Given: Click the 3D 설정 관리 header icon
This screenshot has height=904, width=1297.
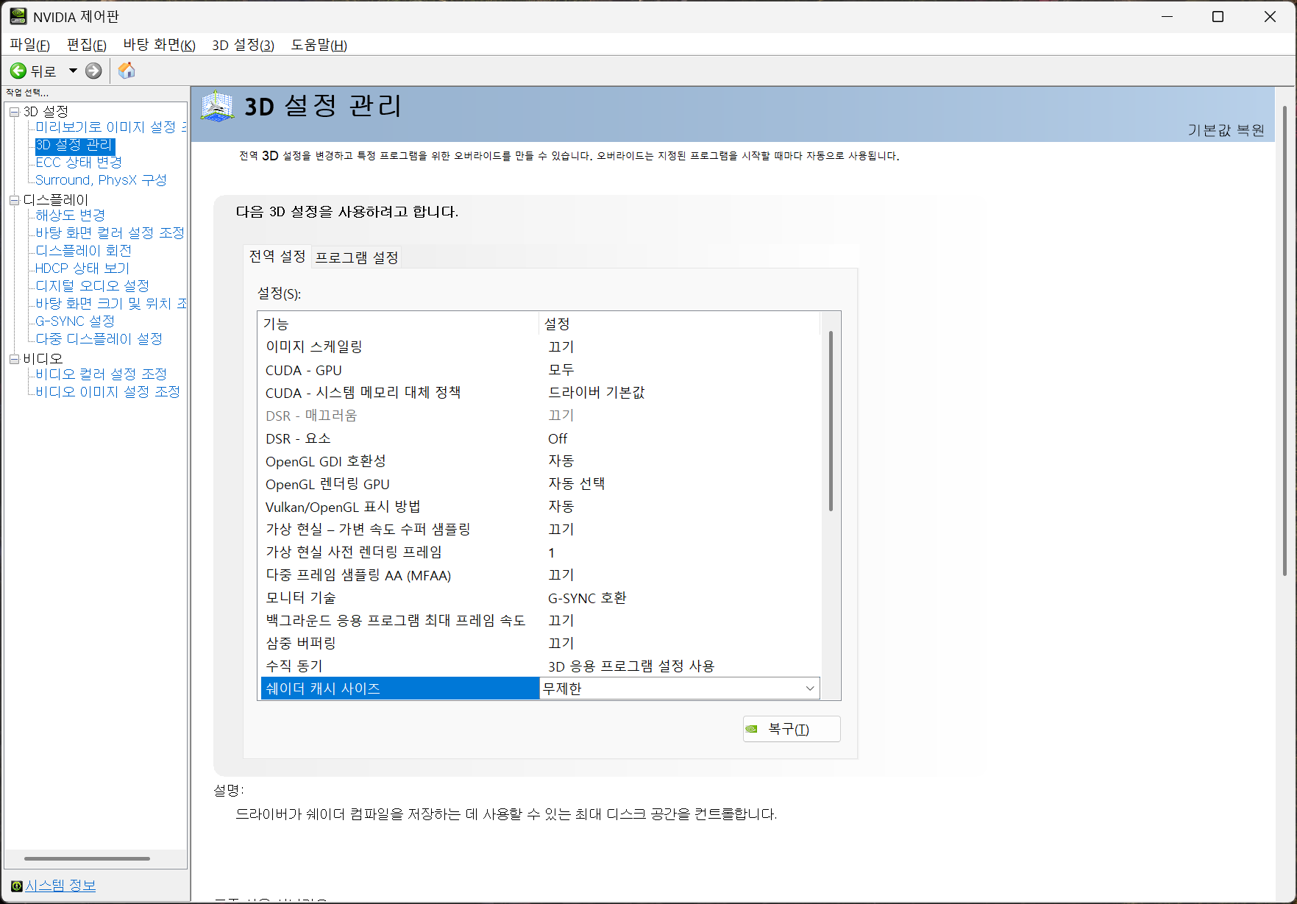Looking at the screenshot, I should click(218, 106).
